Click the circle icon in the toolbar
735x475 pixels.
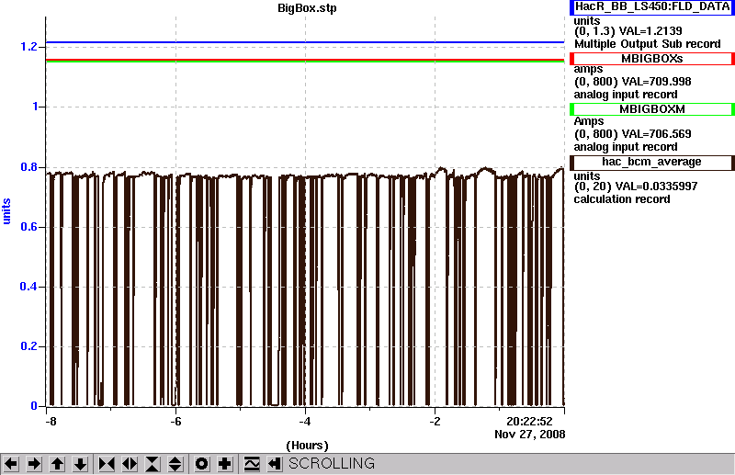pos(201,464)
